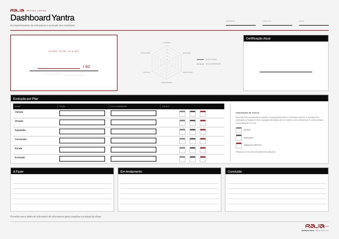Click the Atenção legend swatch
Screen dimensions: 339x239
tap(239, 137)
